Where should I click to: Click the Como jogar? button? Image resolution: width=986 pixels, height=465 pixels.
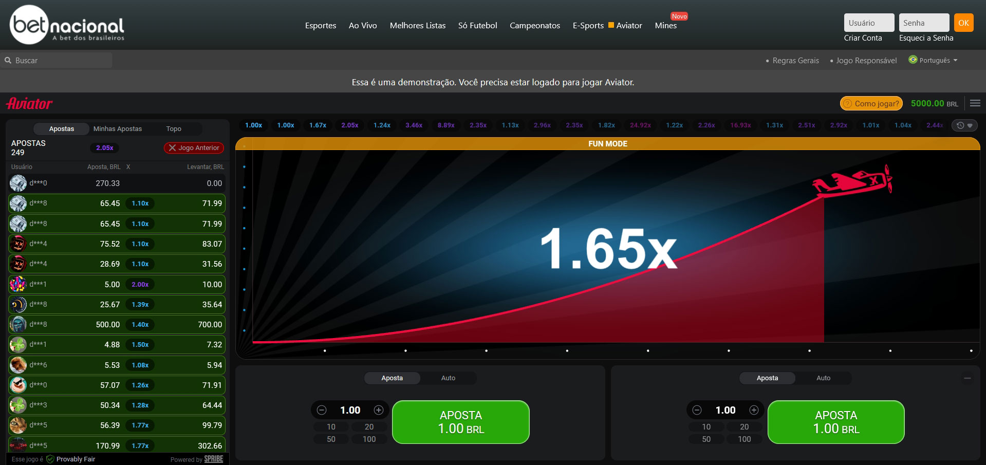(x=871, y=103)
